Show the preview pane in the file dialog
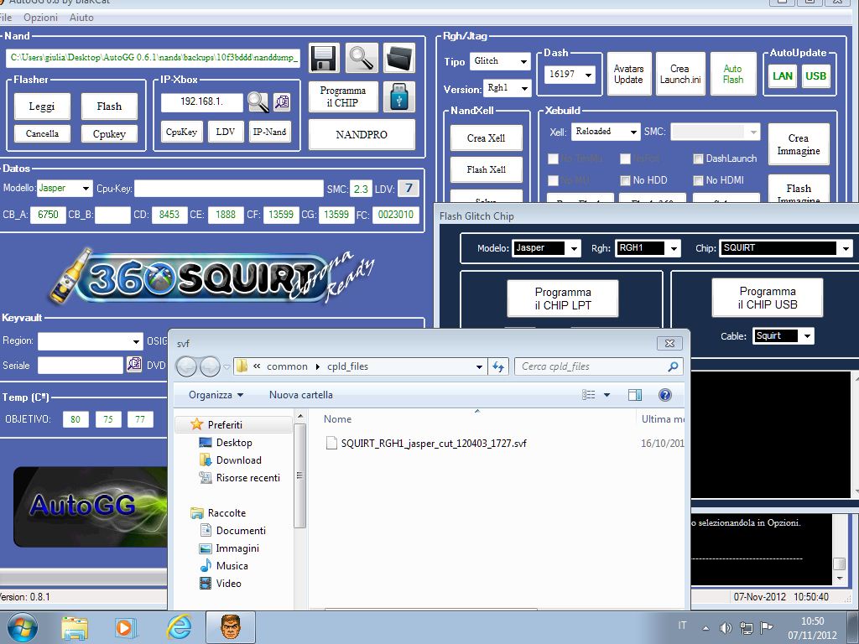Viewport: 859px width, 644px height. (635, 395)
